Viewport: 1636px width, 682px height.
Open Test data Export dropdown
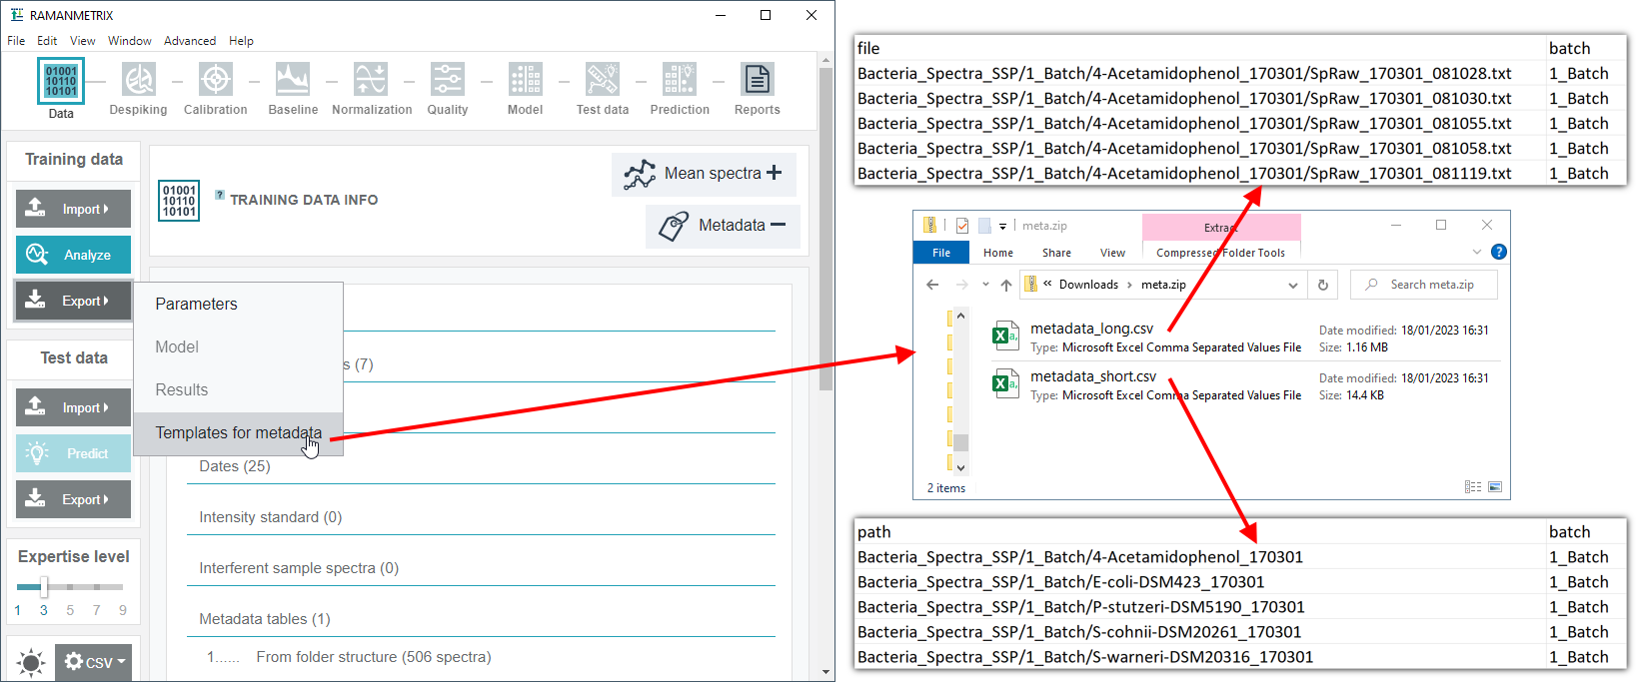tap(73, 499)
